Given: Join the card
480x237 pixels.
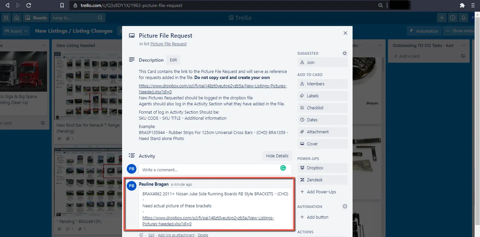Looking at the screenshot, I should pyautogui.click(x=323, y=62).
